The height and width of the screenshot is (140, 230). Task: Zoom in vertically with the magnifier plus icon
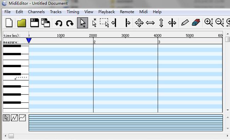coord(209,22)
